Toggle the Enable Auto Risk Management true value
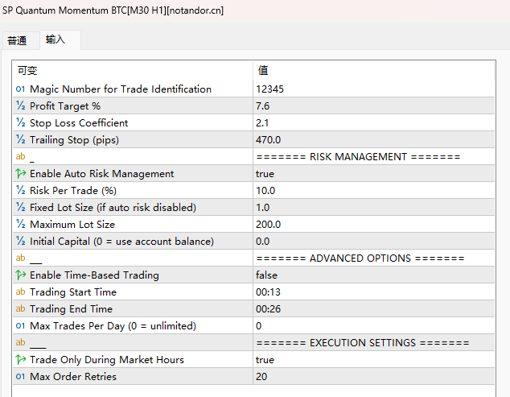This screenshot has height=397, width=510. (374, 174)
